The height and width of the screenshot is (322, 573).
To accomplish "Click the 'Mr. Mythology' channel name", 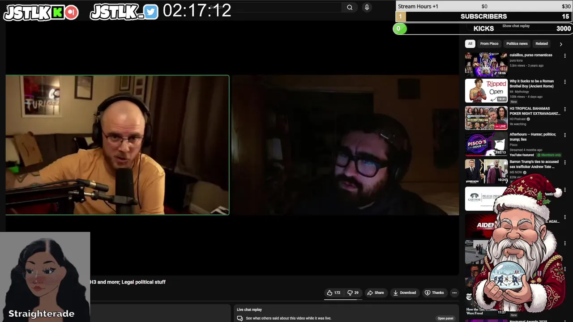I will [x=519, y=92].
